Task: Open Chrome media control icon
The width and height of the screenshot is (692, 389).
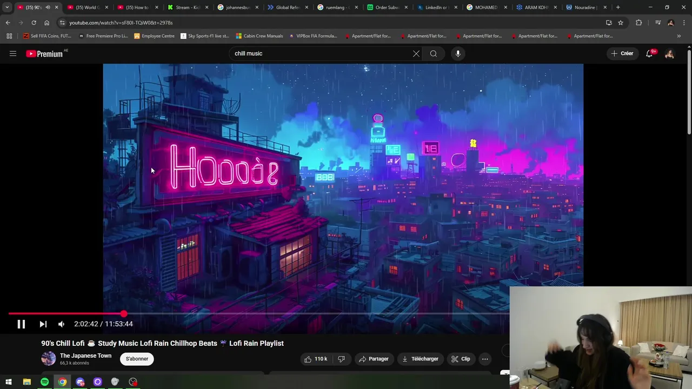Action: 658,23
